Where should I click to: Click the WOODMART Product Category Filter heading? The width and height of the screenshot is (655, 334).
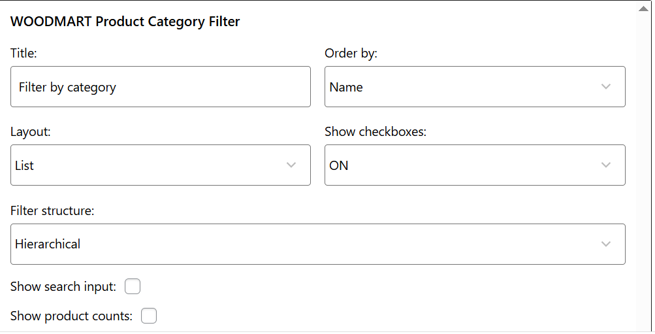(125, 22)
